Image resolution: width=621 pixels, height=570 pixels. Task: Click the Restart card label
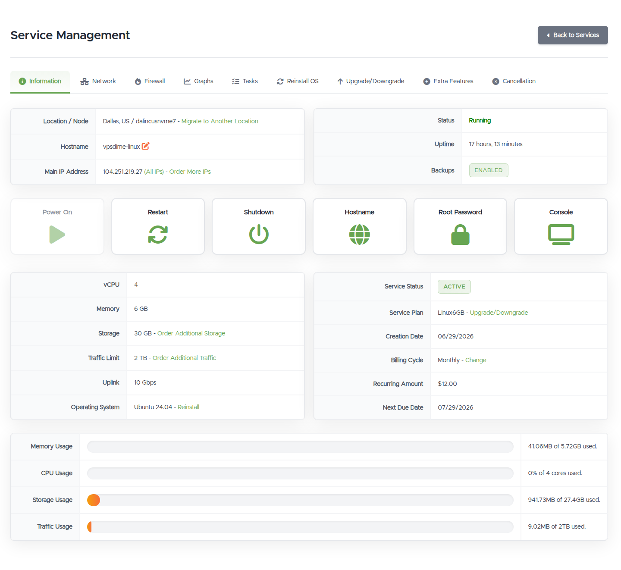click(158, 212)
